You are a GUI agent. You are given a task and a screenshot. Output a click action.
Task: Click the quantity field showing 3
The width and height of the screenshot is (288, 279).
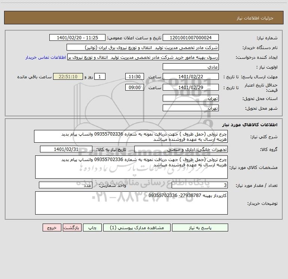click(200, 185)
